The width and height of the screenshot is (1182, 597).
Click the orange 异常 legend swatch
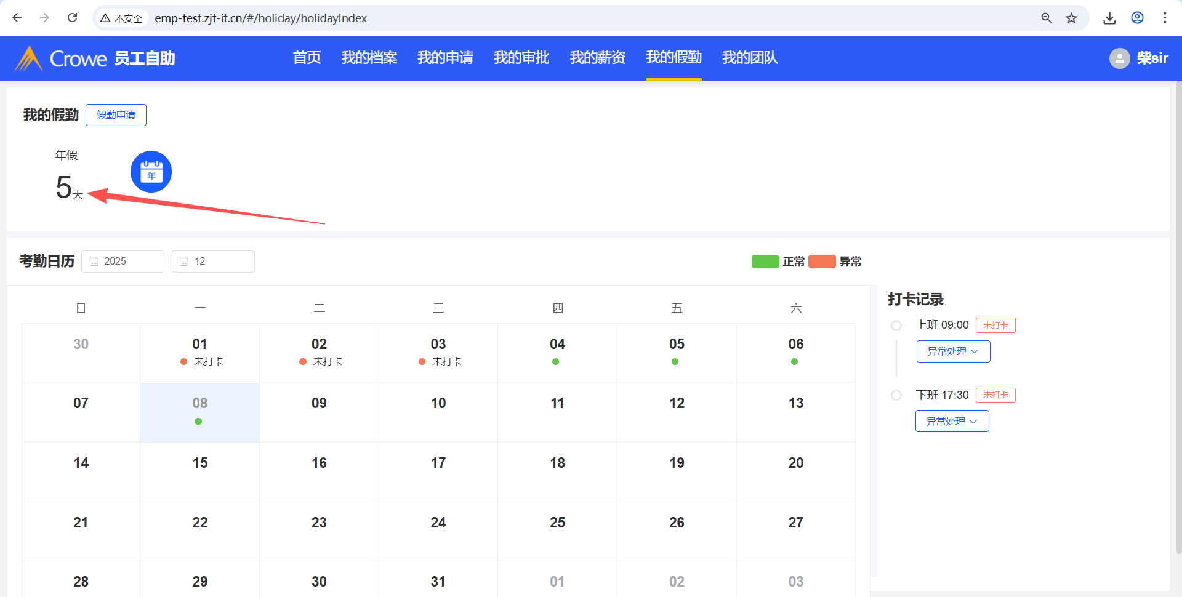822,262
